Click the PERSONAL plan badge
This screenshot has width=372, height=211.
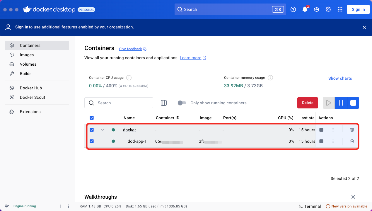click(86, 10)
